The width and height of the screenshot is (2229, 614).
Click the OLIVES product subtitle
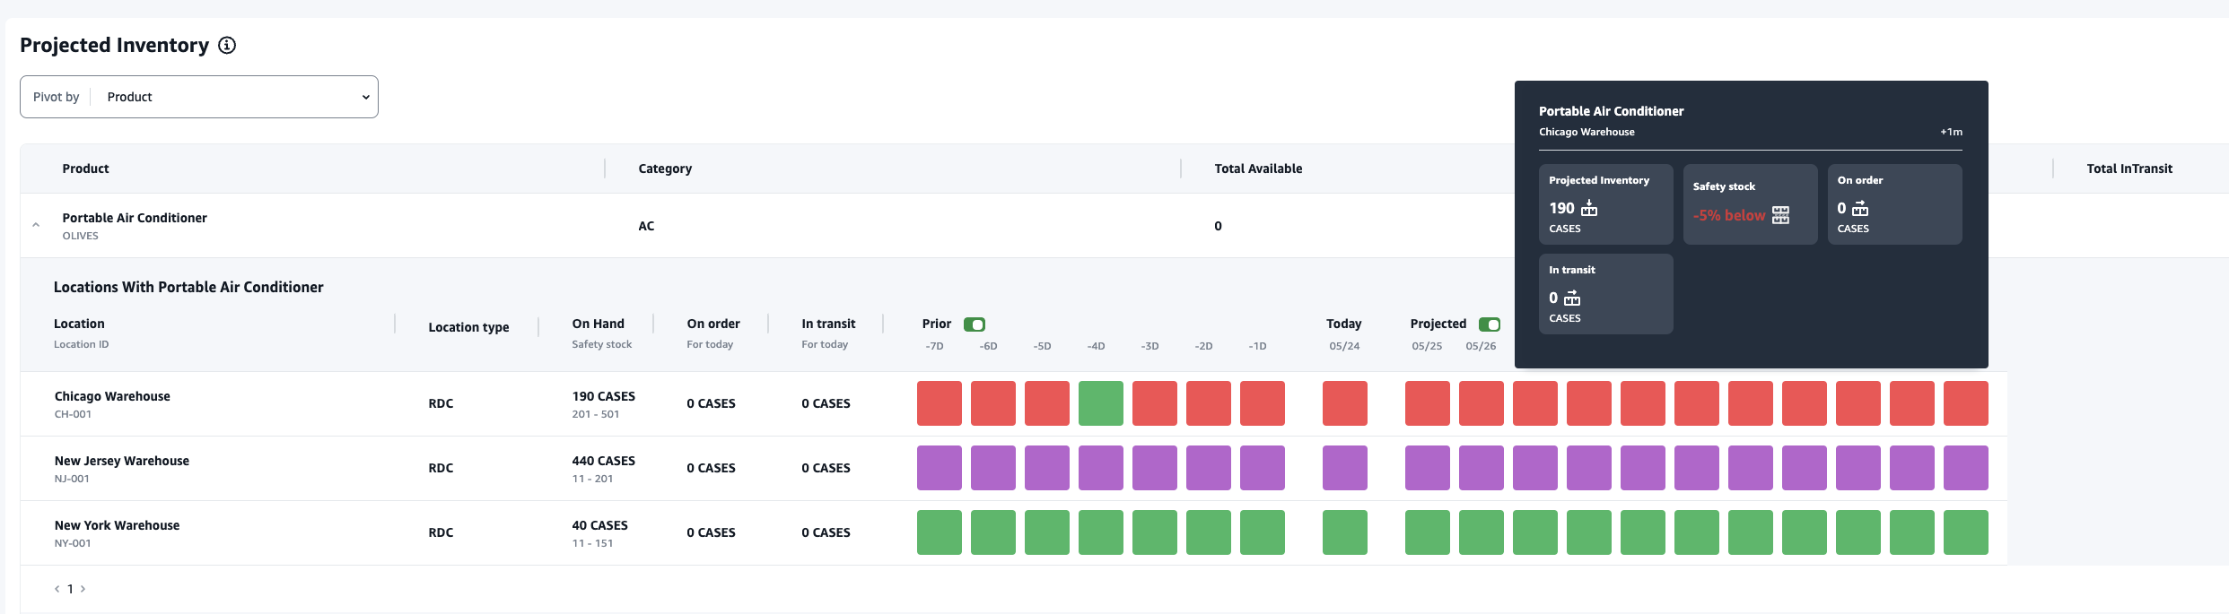pos(80,236)
